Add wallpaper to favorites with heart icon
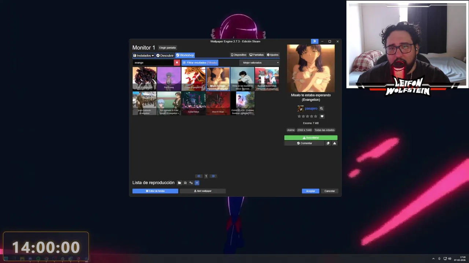The image size is (469, 263). tap(322, 117)
